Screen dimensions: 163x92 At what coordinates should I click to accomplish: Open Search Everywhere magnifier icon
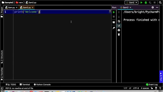(x=160, y=3)
